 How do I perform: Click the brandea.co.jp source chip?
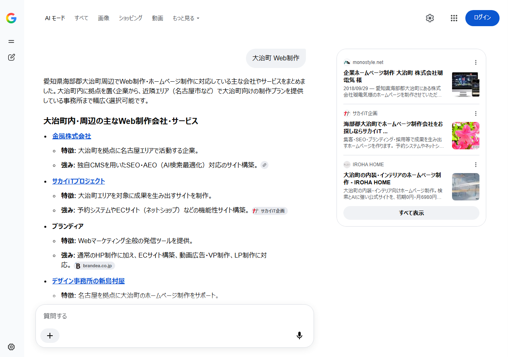pyautogui.click(x=95, y=266)
